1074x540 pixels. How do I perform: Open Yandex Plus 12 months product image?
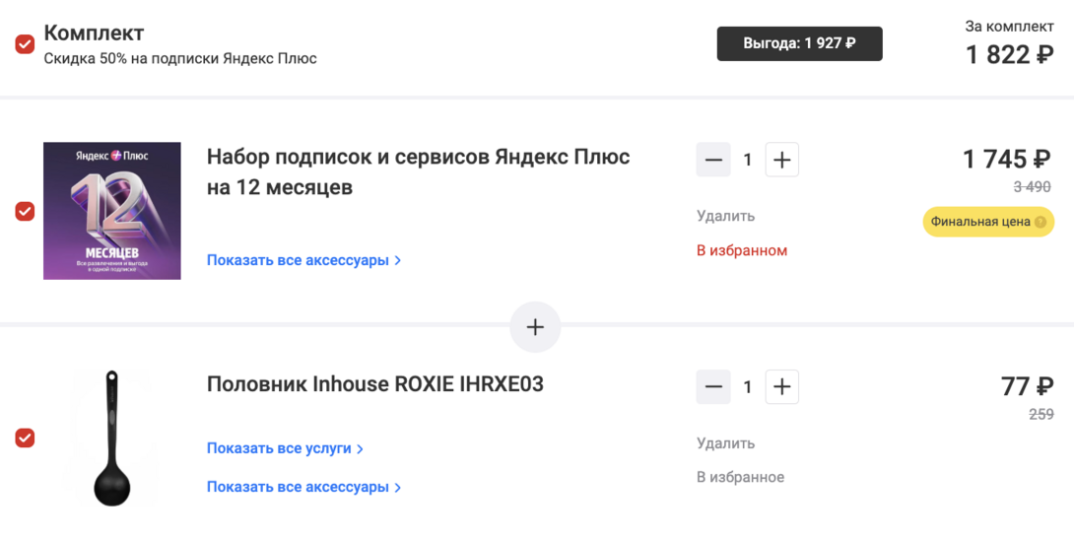click(x=112, y=211)
